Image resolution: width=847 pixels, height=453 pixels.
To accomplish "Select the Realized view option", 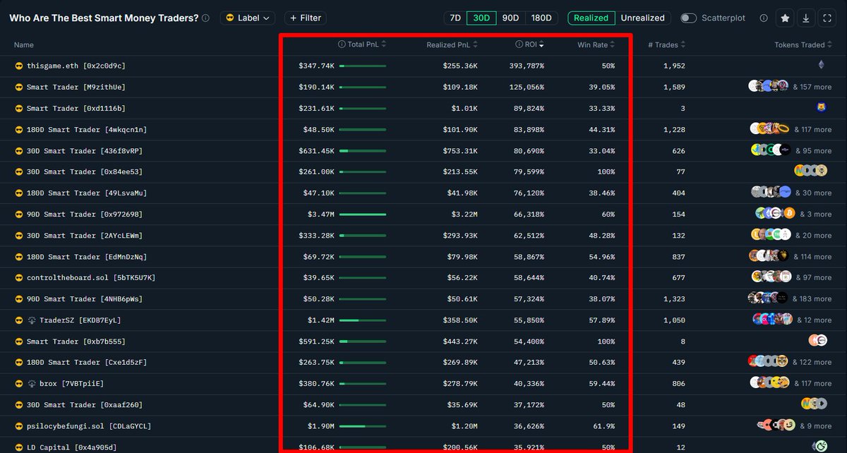I will coord(591,18).
